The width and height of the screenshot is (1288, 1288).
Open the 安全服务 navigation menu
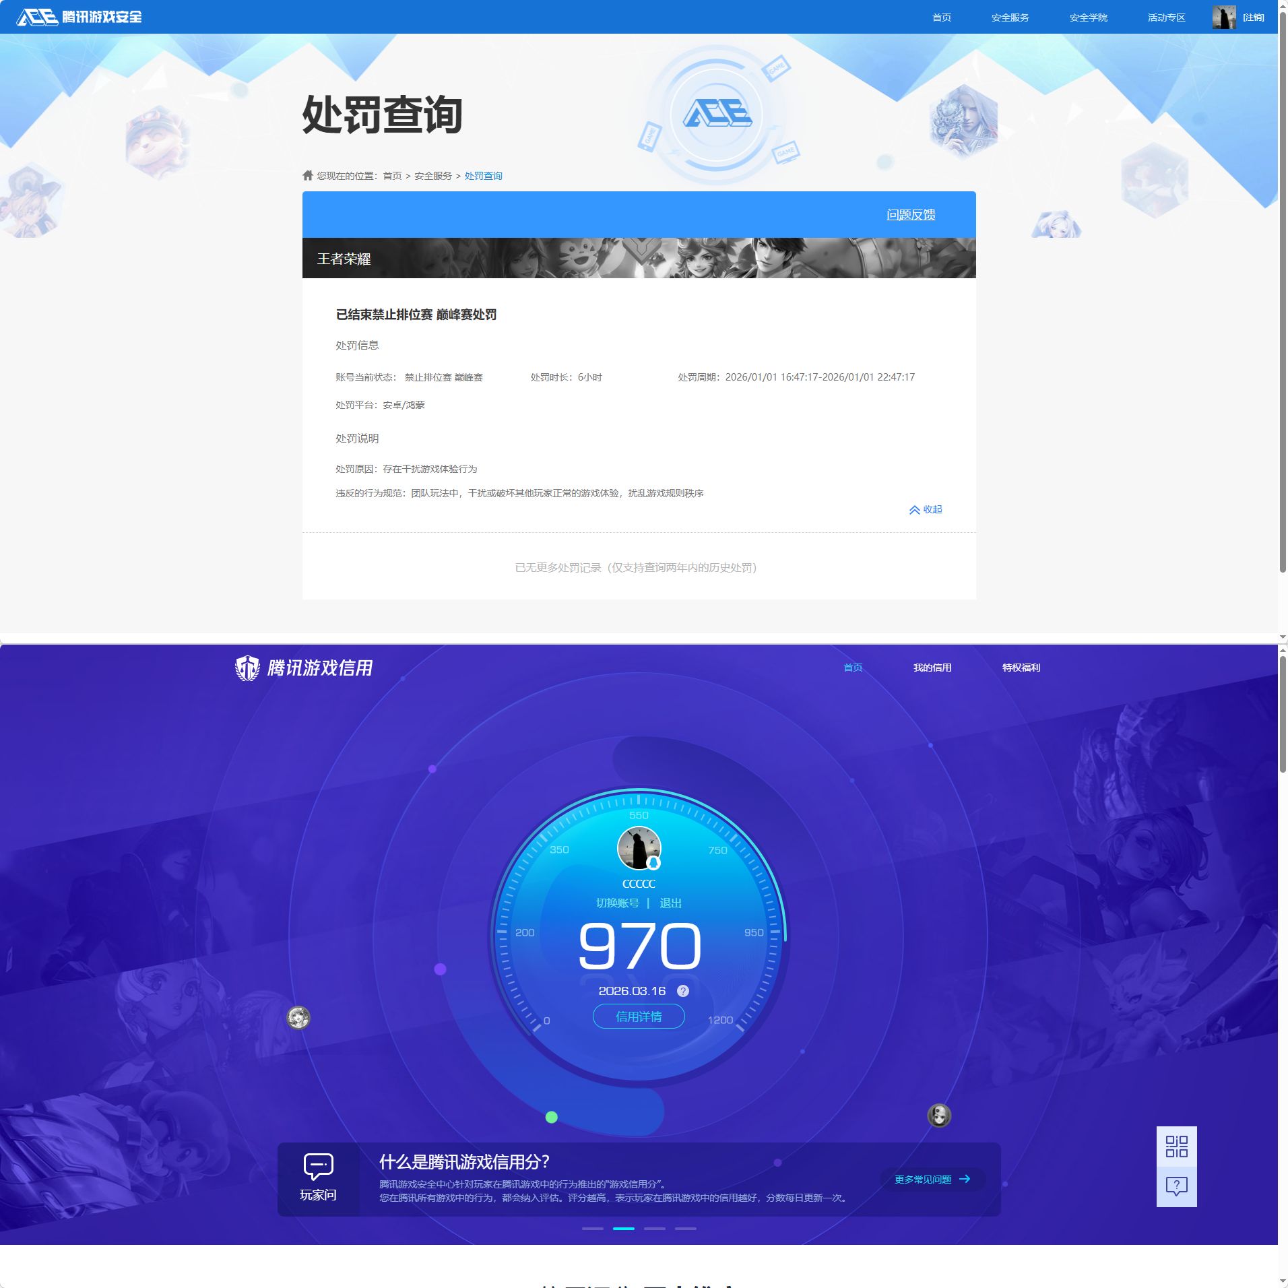(x=1010, y=18)
